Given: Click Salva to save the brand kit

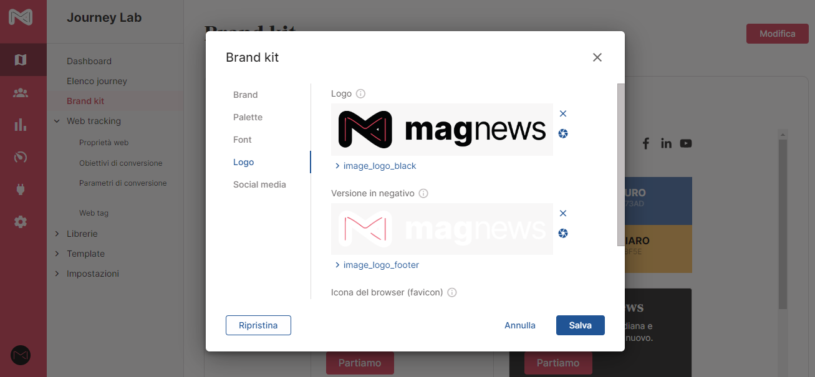Looking at the screenshot, I should point(581,325).
